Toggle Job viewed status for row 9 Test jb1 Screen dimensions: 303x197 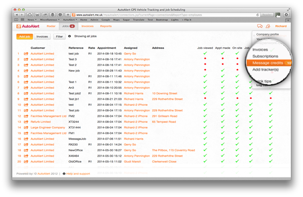[x=205, y=98]
